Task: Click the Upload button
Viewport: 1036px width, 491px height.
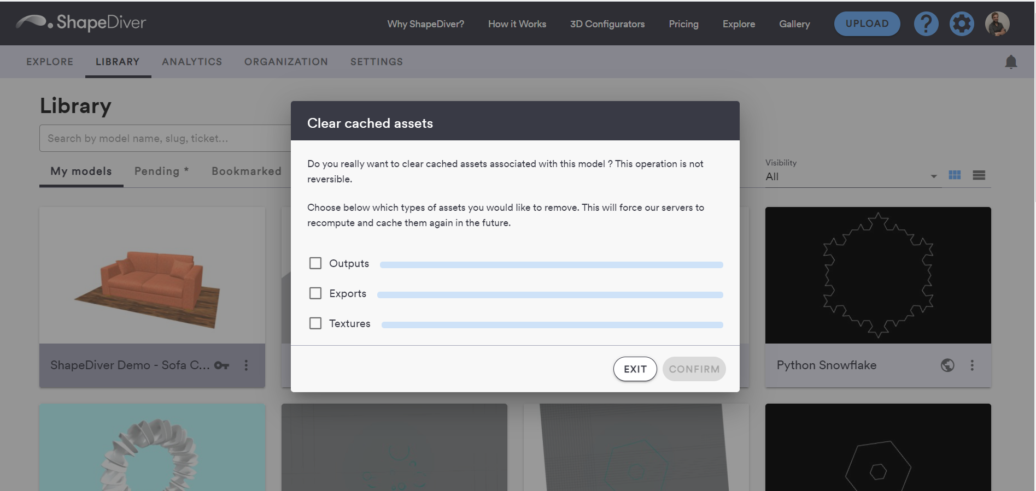Action: (867, 24)
